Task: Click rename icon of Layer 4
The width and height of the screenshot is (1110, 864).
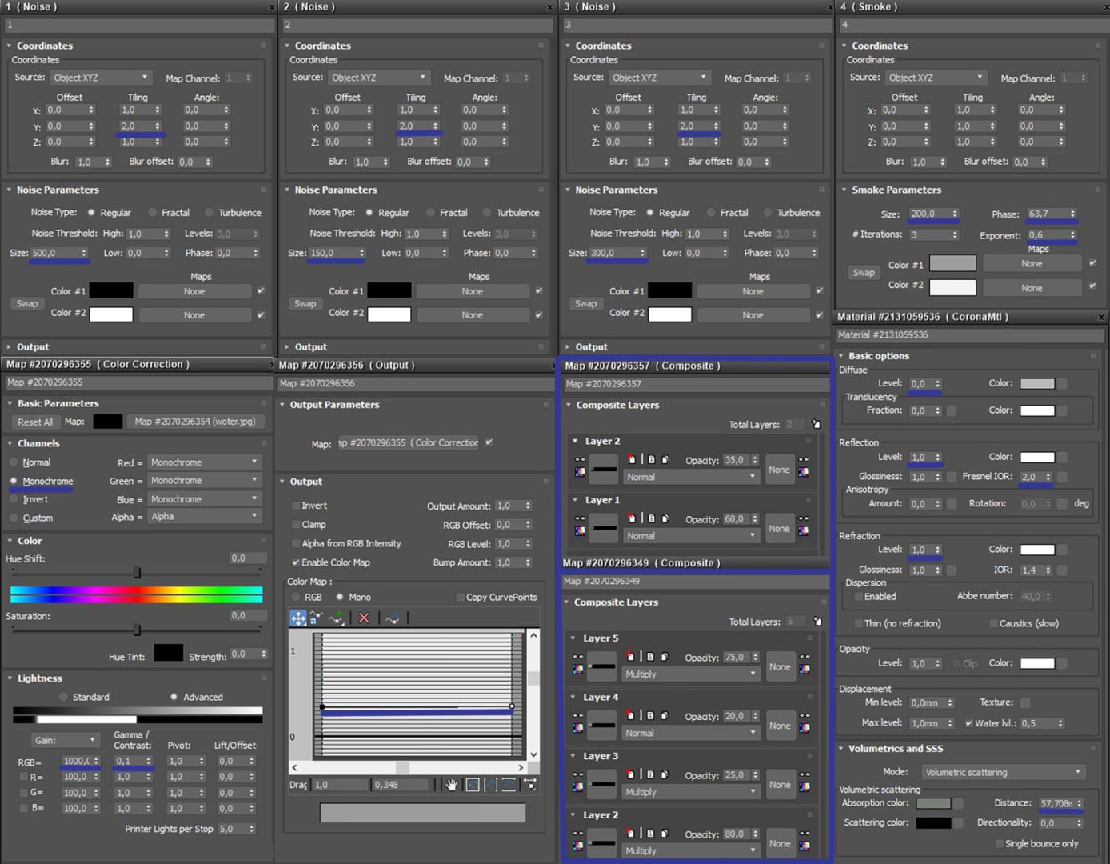Action: [x=650, y=716]
